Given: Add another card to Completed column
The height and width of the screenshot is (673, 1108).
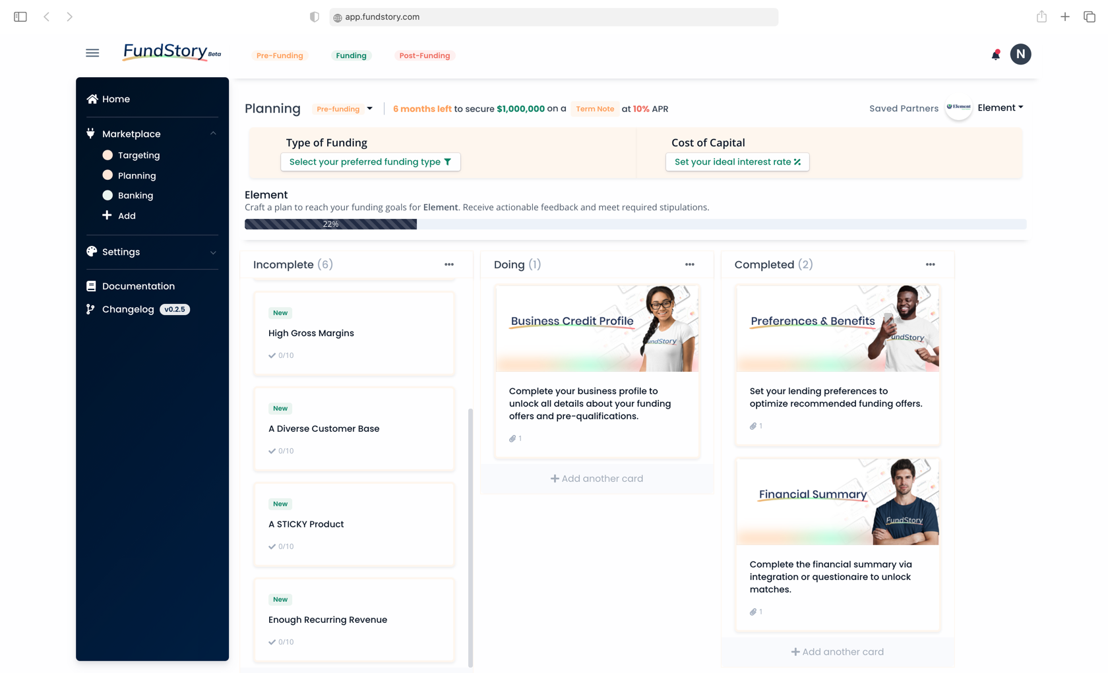Looking at the screenshot, I should click(x=838, y=652).
